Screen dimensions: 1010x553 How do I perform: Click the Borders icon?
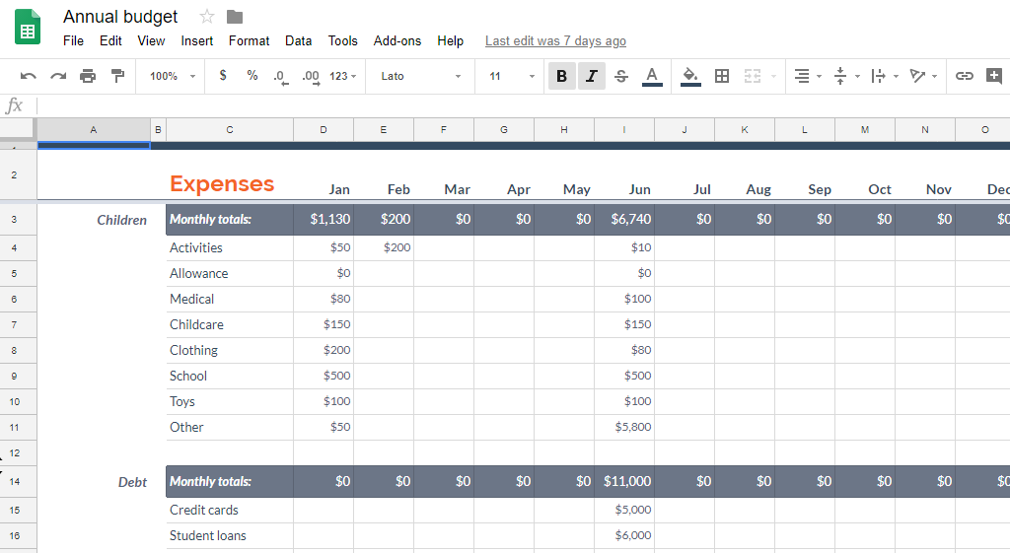[x=722, y=76]
